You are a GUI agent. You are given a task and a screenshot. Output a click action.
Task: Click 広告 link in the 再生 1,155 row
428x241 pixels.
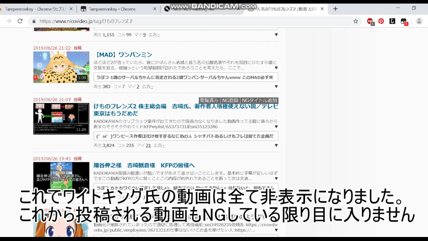(154, 35)
